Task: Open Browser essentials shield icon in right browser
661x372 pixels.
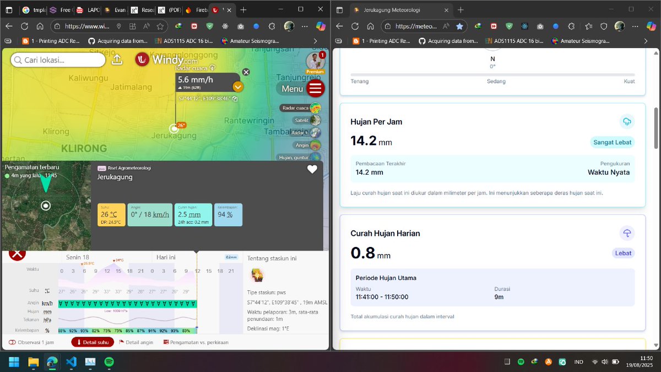Action: (604, 26)
